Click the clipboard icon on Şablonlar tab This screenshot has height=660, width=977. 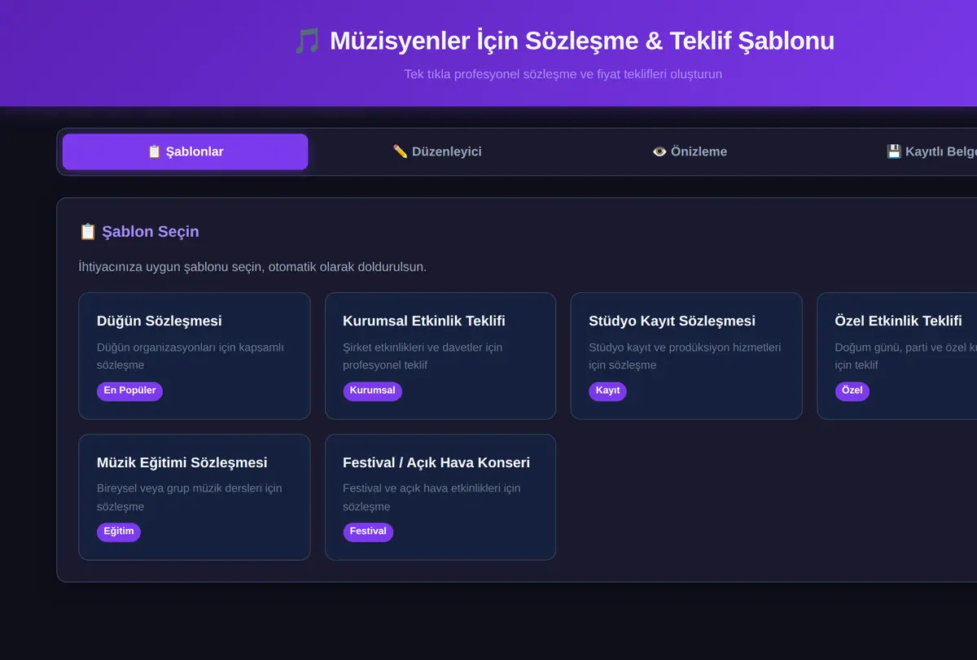click(154, 151)
